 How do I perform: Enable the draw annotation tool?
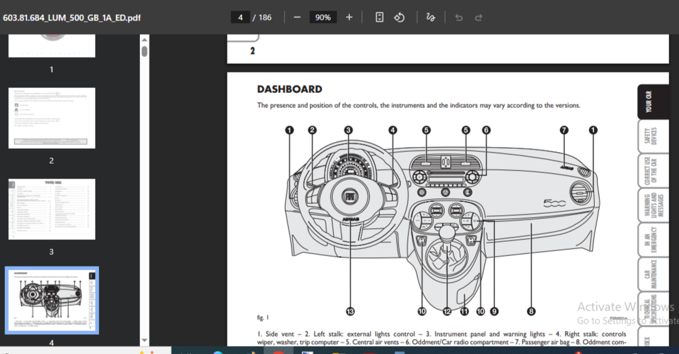(x=431, y=17)
